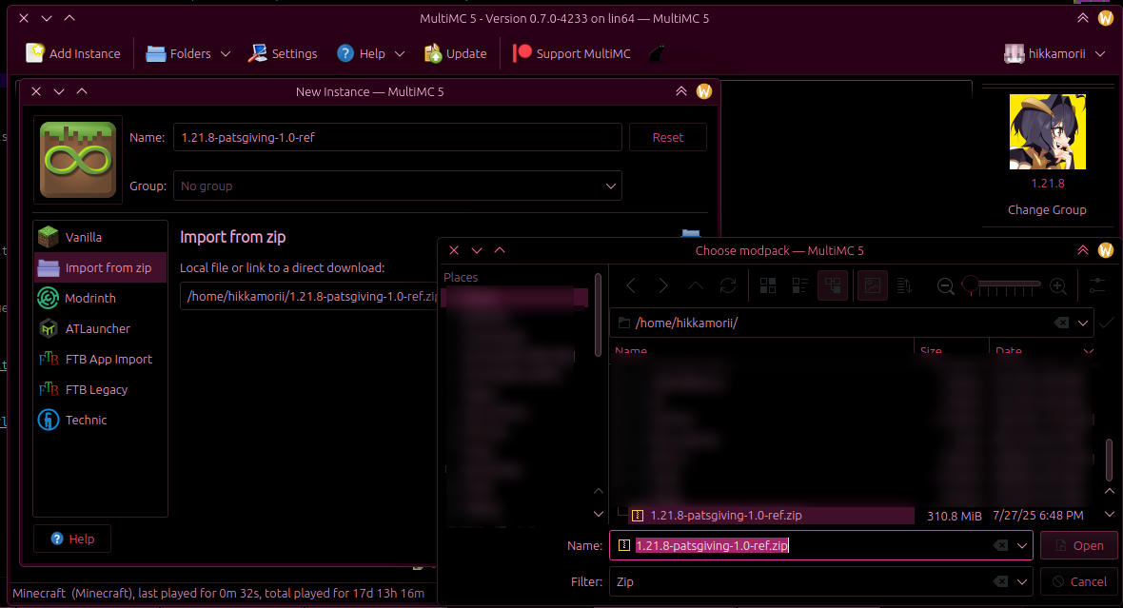Clear the Filter field

coord(1000,581)
